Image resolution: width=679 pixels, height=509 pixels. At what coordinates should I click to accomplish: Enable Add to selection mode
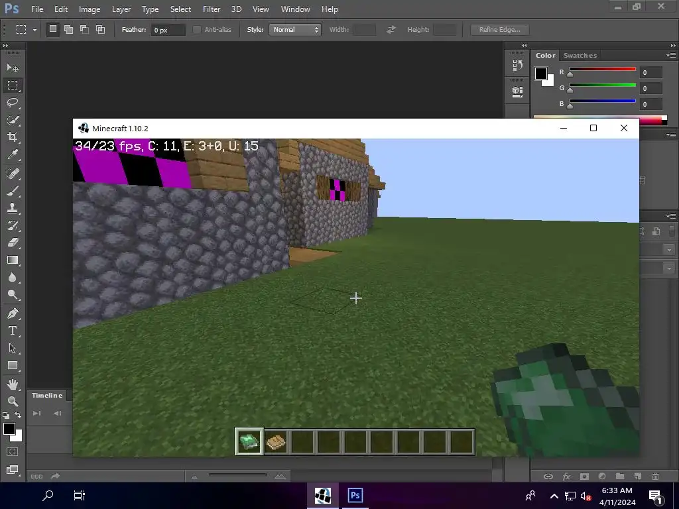click(68, 29)
